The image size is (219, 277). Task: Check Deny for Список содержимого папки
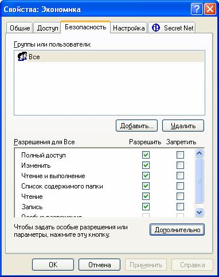(180, 186)
